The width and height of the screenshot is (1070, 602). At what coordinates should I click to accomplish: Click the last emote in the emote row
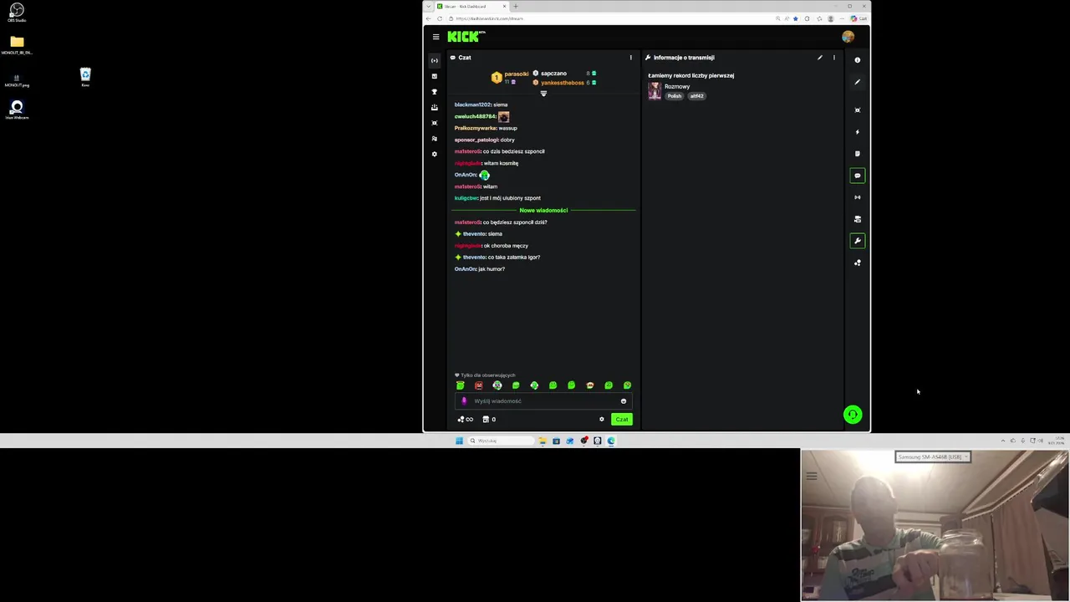click(x=627, y=385)
